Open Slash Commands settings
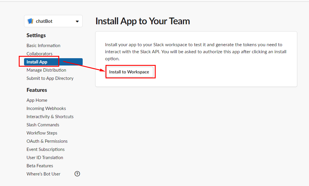This screenshot has width=309, height=186. click(x=43, y=125)
